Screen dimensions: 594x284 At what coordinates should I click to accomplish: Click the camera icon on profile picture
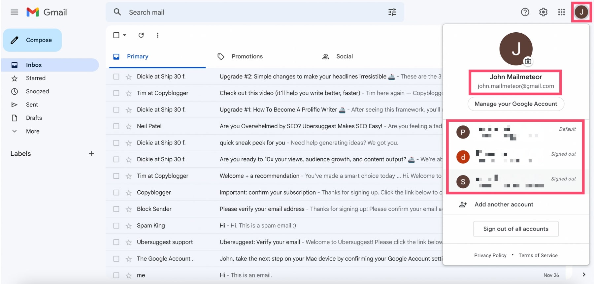click(528, 61)
